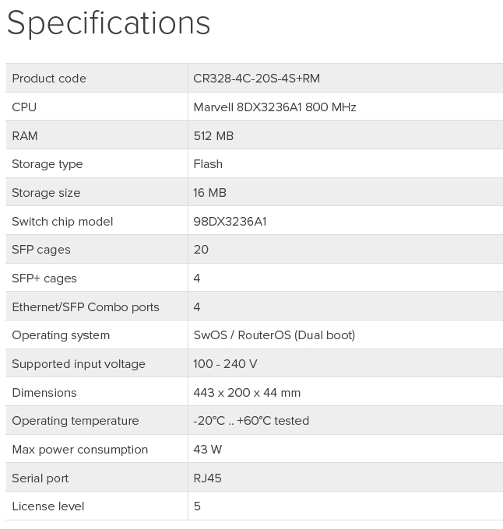The height and width of the screenshot is (529, 503).
Task: Click the Operating temperature value text
Action: [x=251, y=421]
